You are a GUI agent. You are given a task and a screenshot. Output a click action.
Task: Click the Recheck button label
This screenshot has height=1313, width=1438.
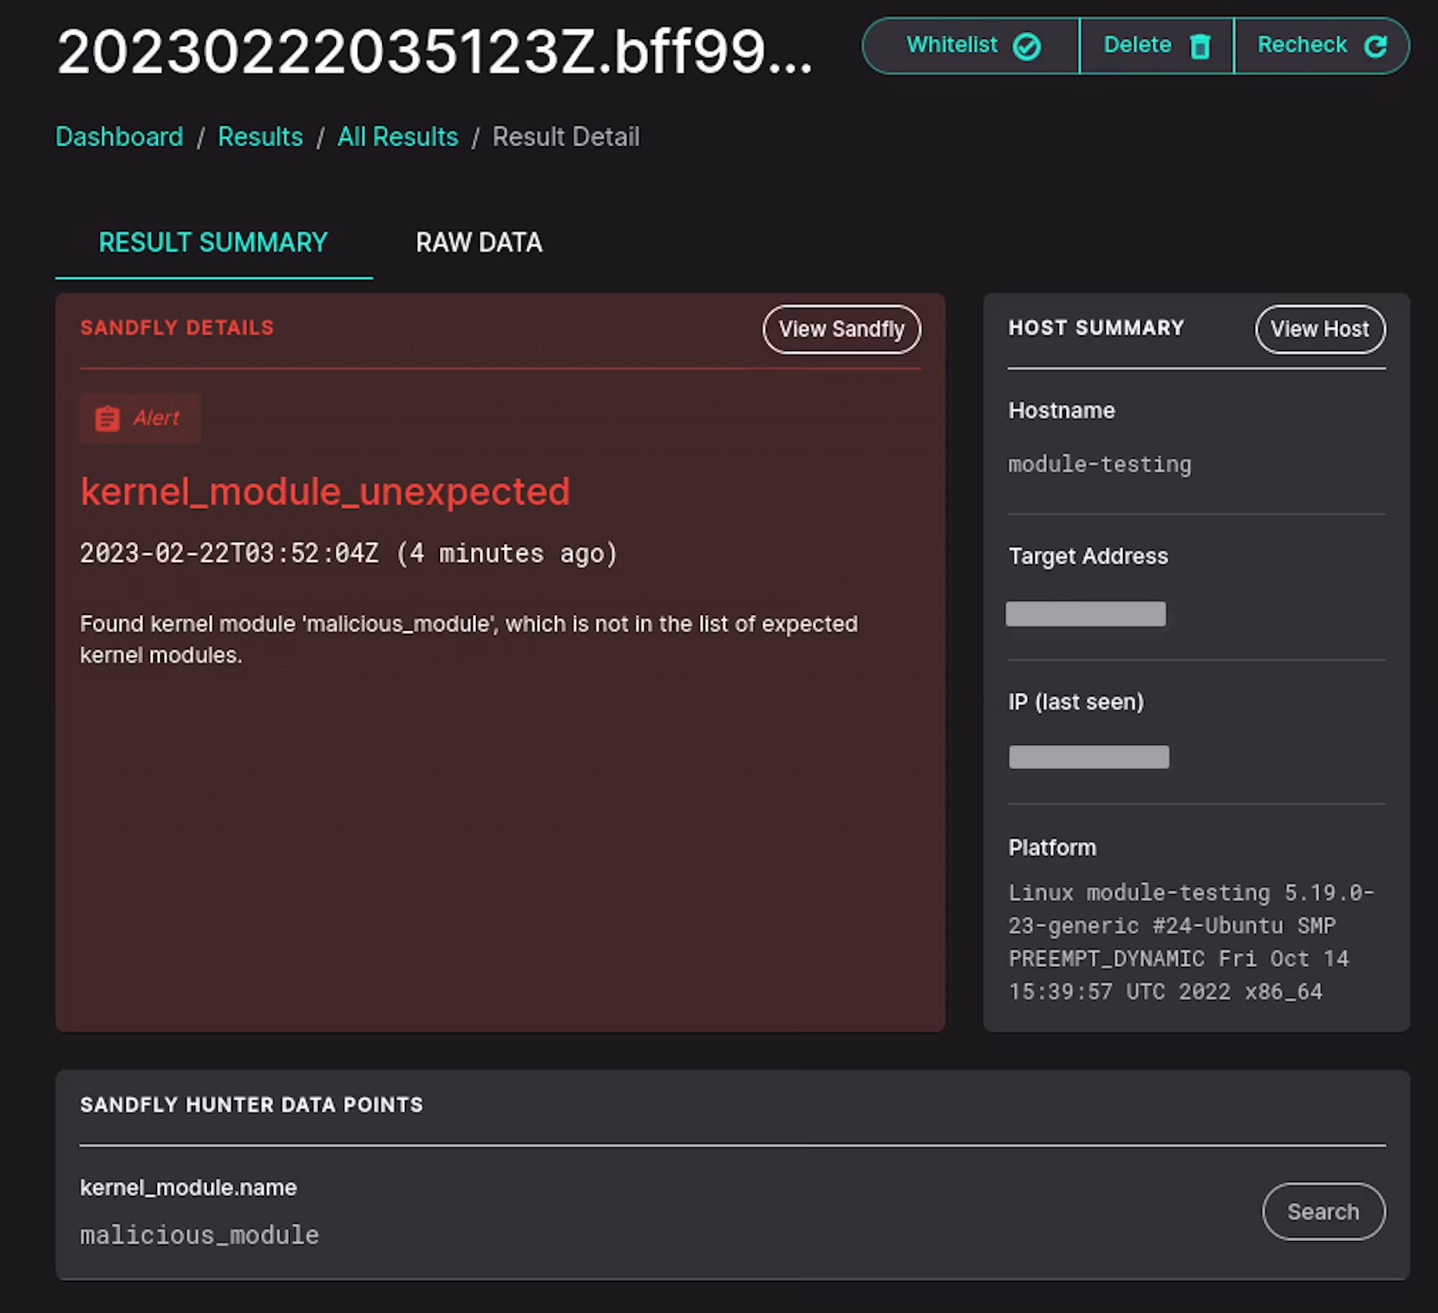[x=1302, y=45]
